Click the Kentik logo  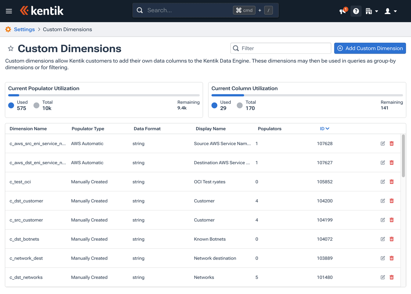coord(41,11)
